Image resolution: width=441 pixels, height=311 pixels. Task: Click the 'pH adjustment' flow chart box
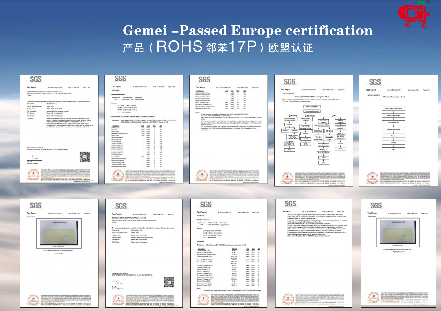[323, 145]
